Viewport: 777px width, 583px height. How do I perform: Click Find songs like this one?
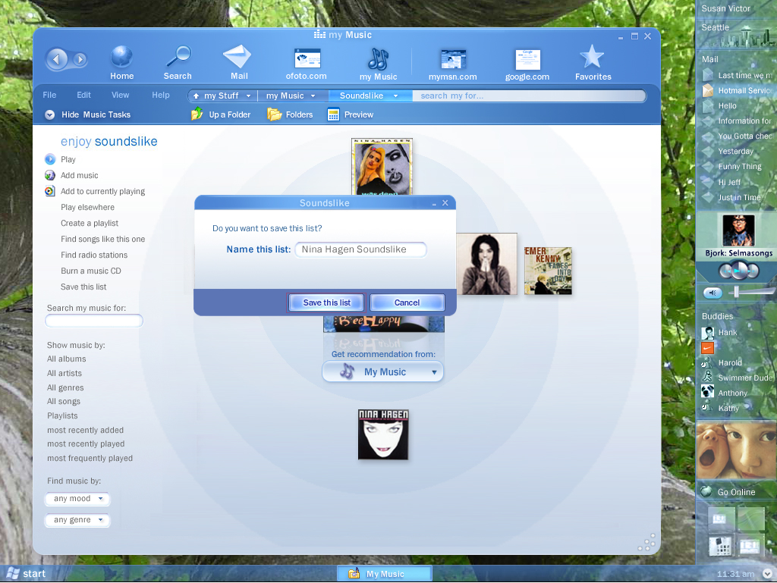click(103, 239)
